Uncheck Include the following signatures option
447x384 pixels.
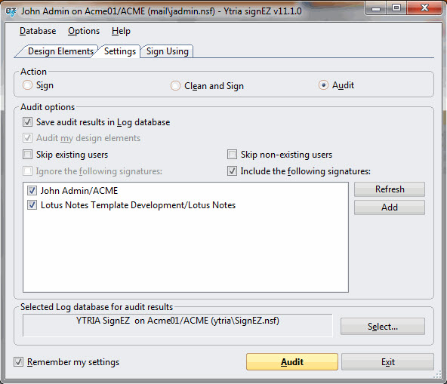point(232,171)
